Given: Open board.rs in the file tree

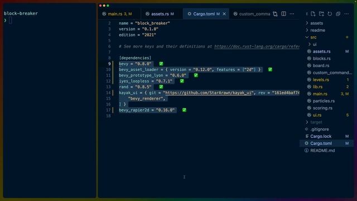Looking at the screenshot, I should tap(321, 65).
